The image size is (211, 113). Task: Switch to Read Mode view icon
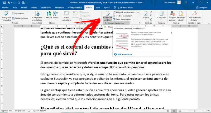tap(168, 111)
